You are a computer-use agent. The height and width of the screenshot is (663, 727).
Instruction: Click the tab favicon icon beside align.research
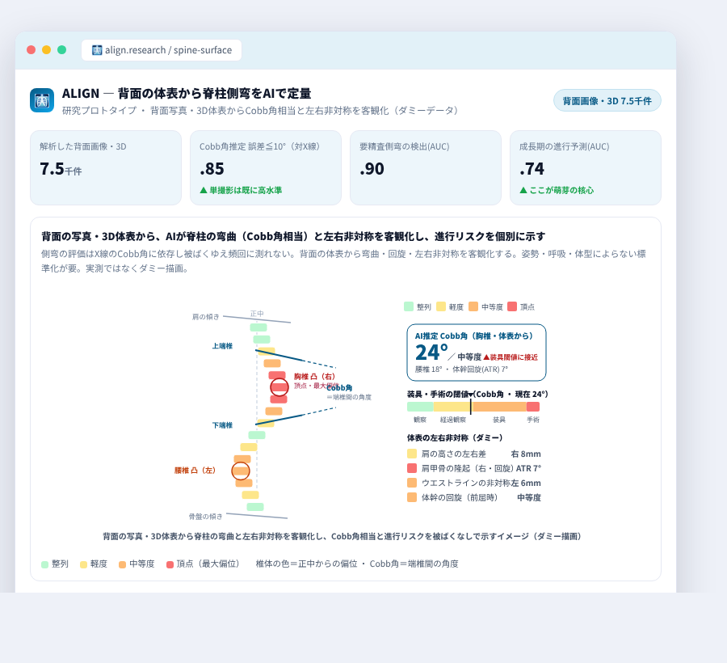coord(96,50)
